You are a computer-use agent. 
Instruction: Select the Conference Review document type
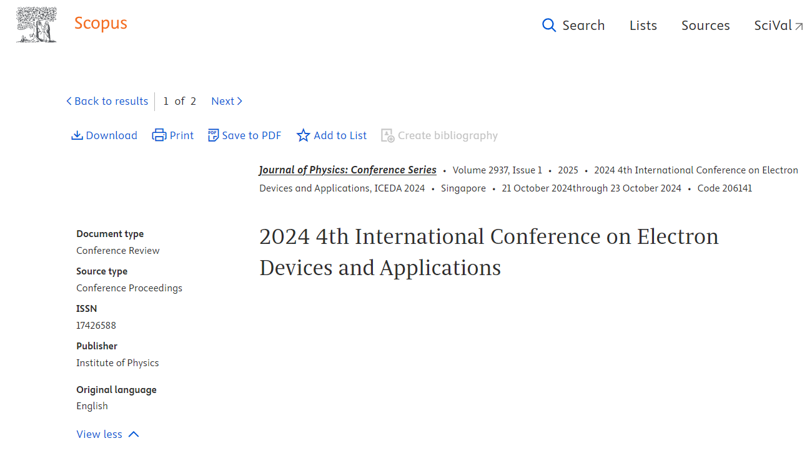click(118, 250)
